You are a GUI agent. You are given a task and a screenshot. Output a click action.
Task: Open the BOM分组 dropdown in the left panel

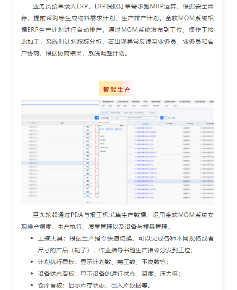[x=114, y=122]
